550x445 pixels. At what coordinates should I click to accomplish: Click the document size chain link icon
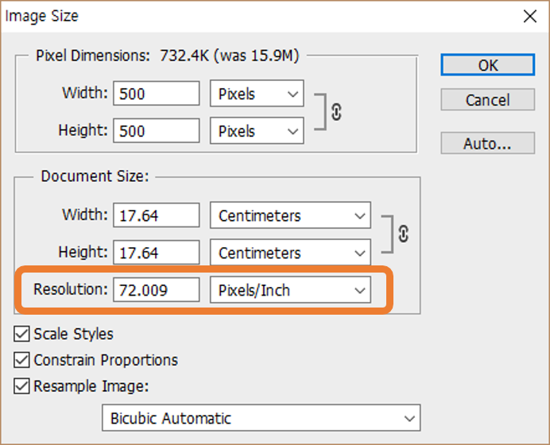point(403,234)
